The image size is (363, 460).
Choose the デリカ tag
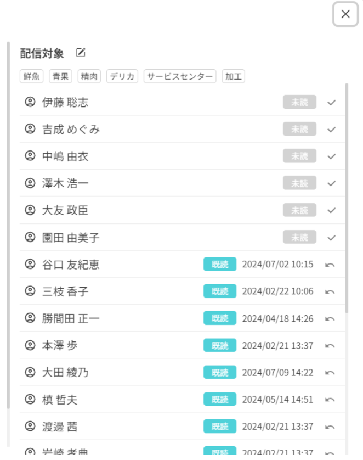point(122,76)
